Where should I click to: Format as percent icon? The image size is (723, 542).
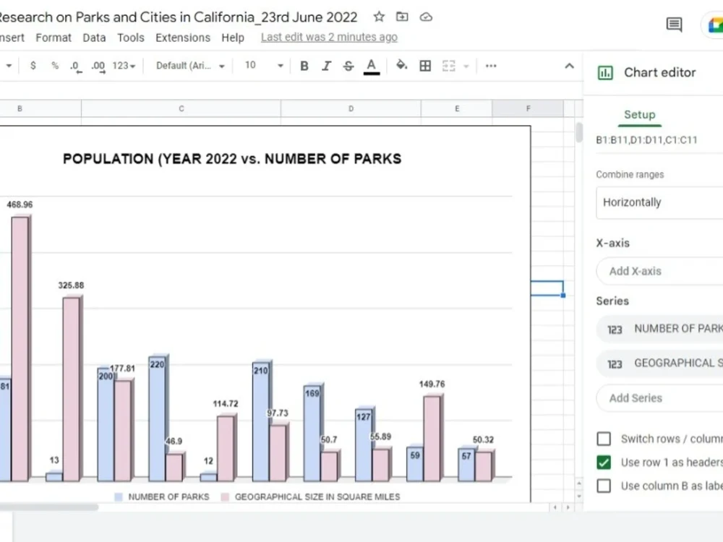pyautogui.click(x=55, y=66)
